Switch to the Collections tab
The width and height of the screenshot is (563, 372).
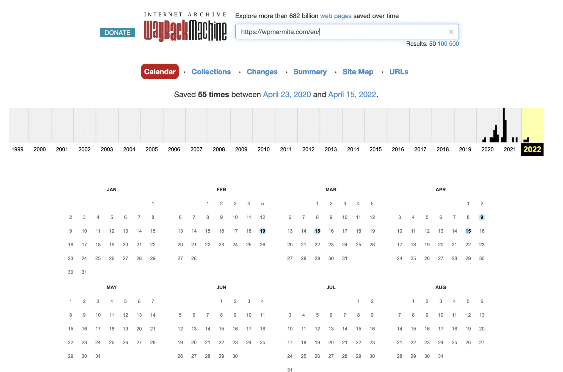click(x=211, y=72)
